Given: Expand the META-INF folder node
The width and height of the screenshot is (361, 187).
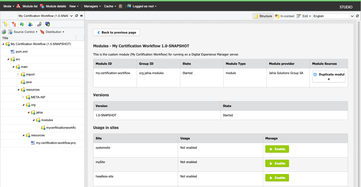Looking at the screenshot, I should [23, 97].
